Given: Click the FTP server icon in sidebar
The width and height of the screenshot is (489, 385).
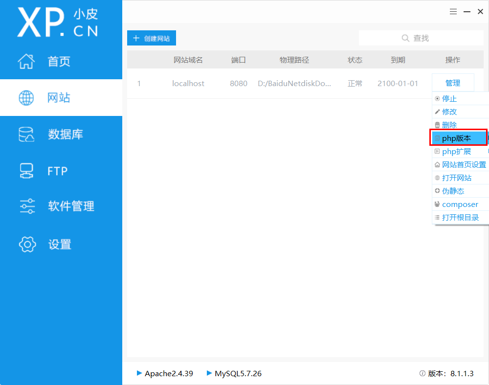Looking at the screenshot, I should 26,171.
